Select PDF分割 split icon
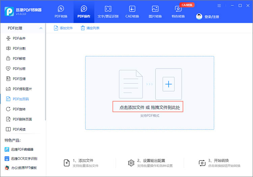Viewport: 253px width, 177px height. coord(8,48)
